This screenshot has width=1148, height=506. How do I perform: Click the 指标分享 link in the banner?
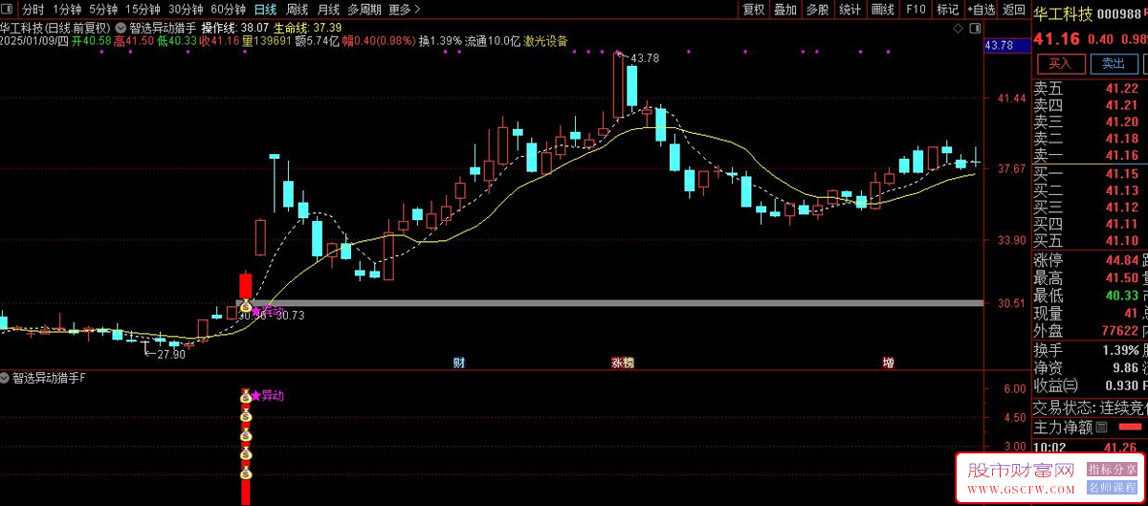pyautogui.click(x=1111, y=470)
